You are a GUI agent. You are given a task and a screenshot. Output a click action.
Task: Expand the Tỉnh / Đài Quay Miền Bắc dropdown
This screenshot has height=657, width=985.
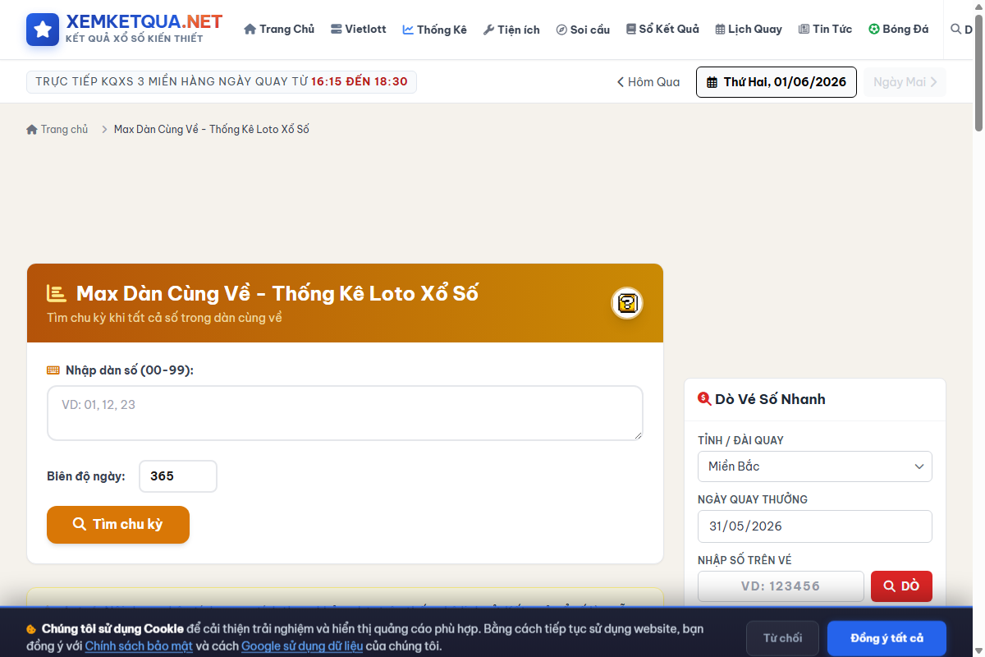(x=815, y=466)
